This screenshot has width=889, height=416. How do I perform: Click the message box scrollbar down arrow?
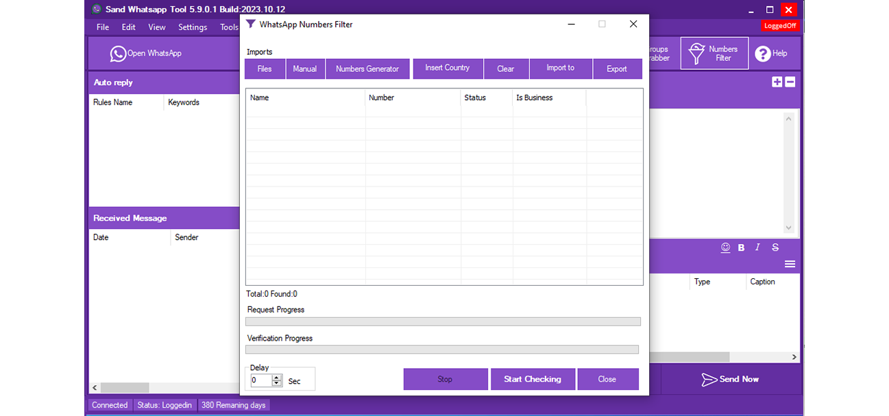tap(788, 228)
